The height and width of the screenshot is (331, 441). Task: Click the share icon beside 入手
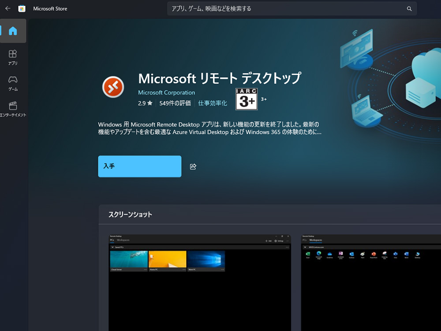(x=193, y=166)
